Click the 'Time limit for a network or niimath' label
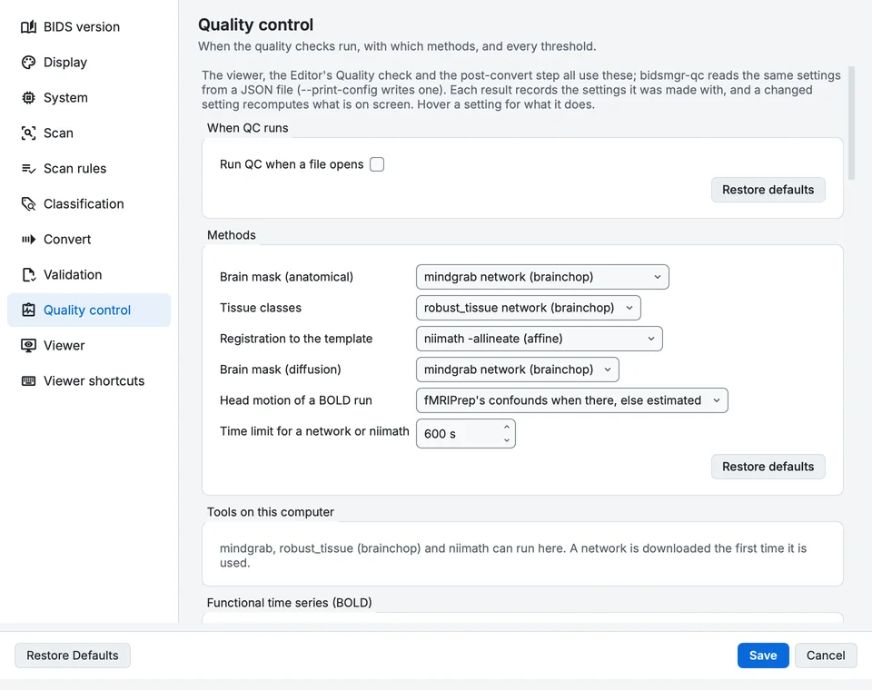 tap(314, 431)
